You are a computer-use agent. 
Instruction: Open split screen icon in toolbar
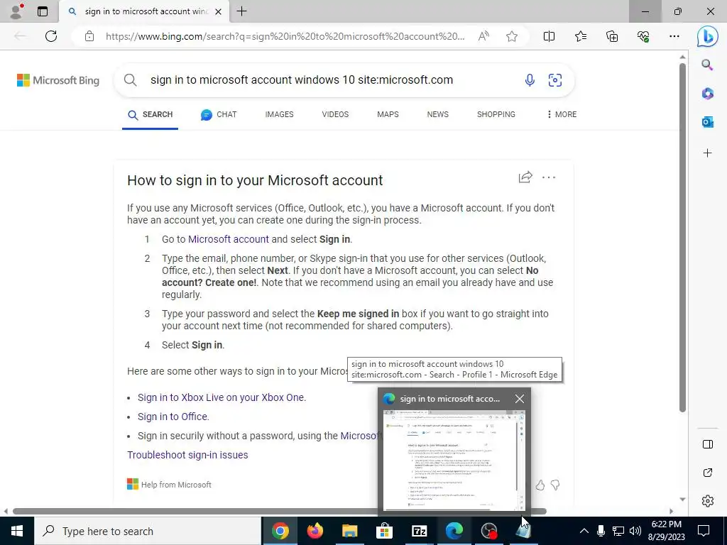tap(549, 36)
